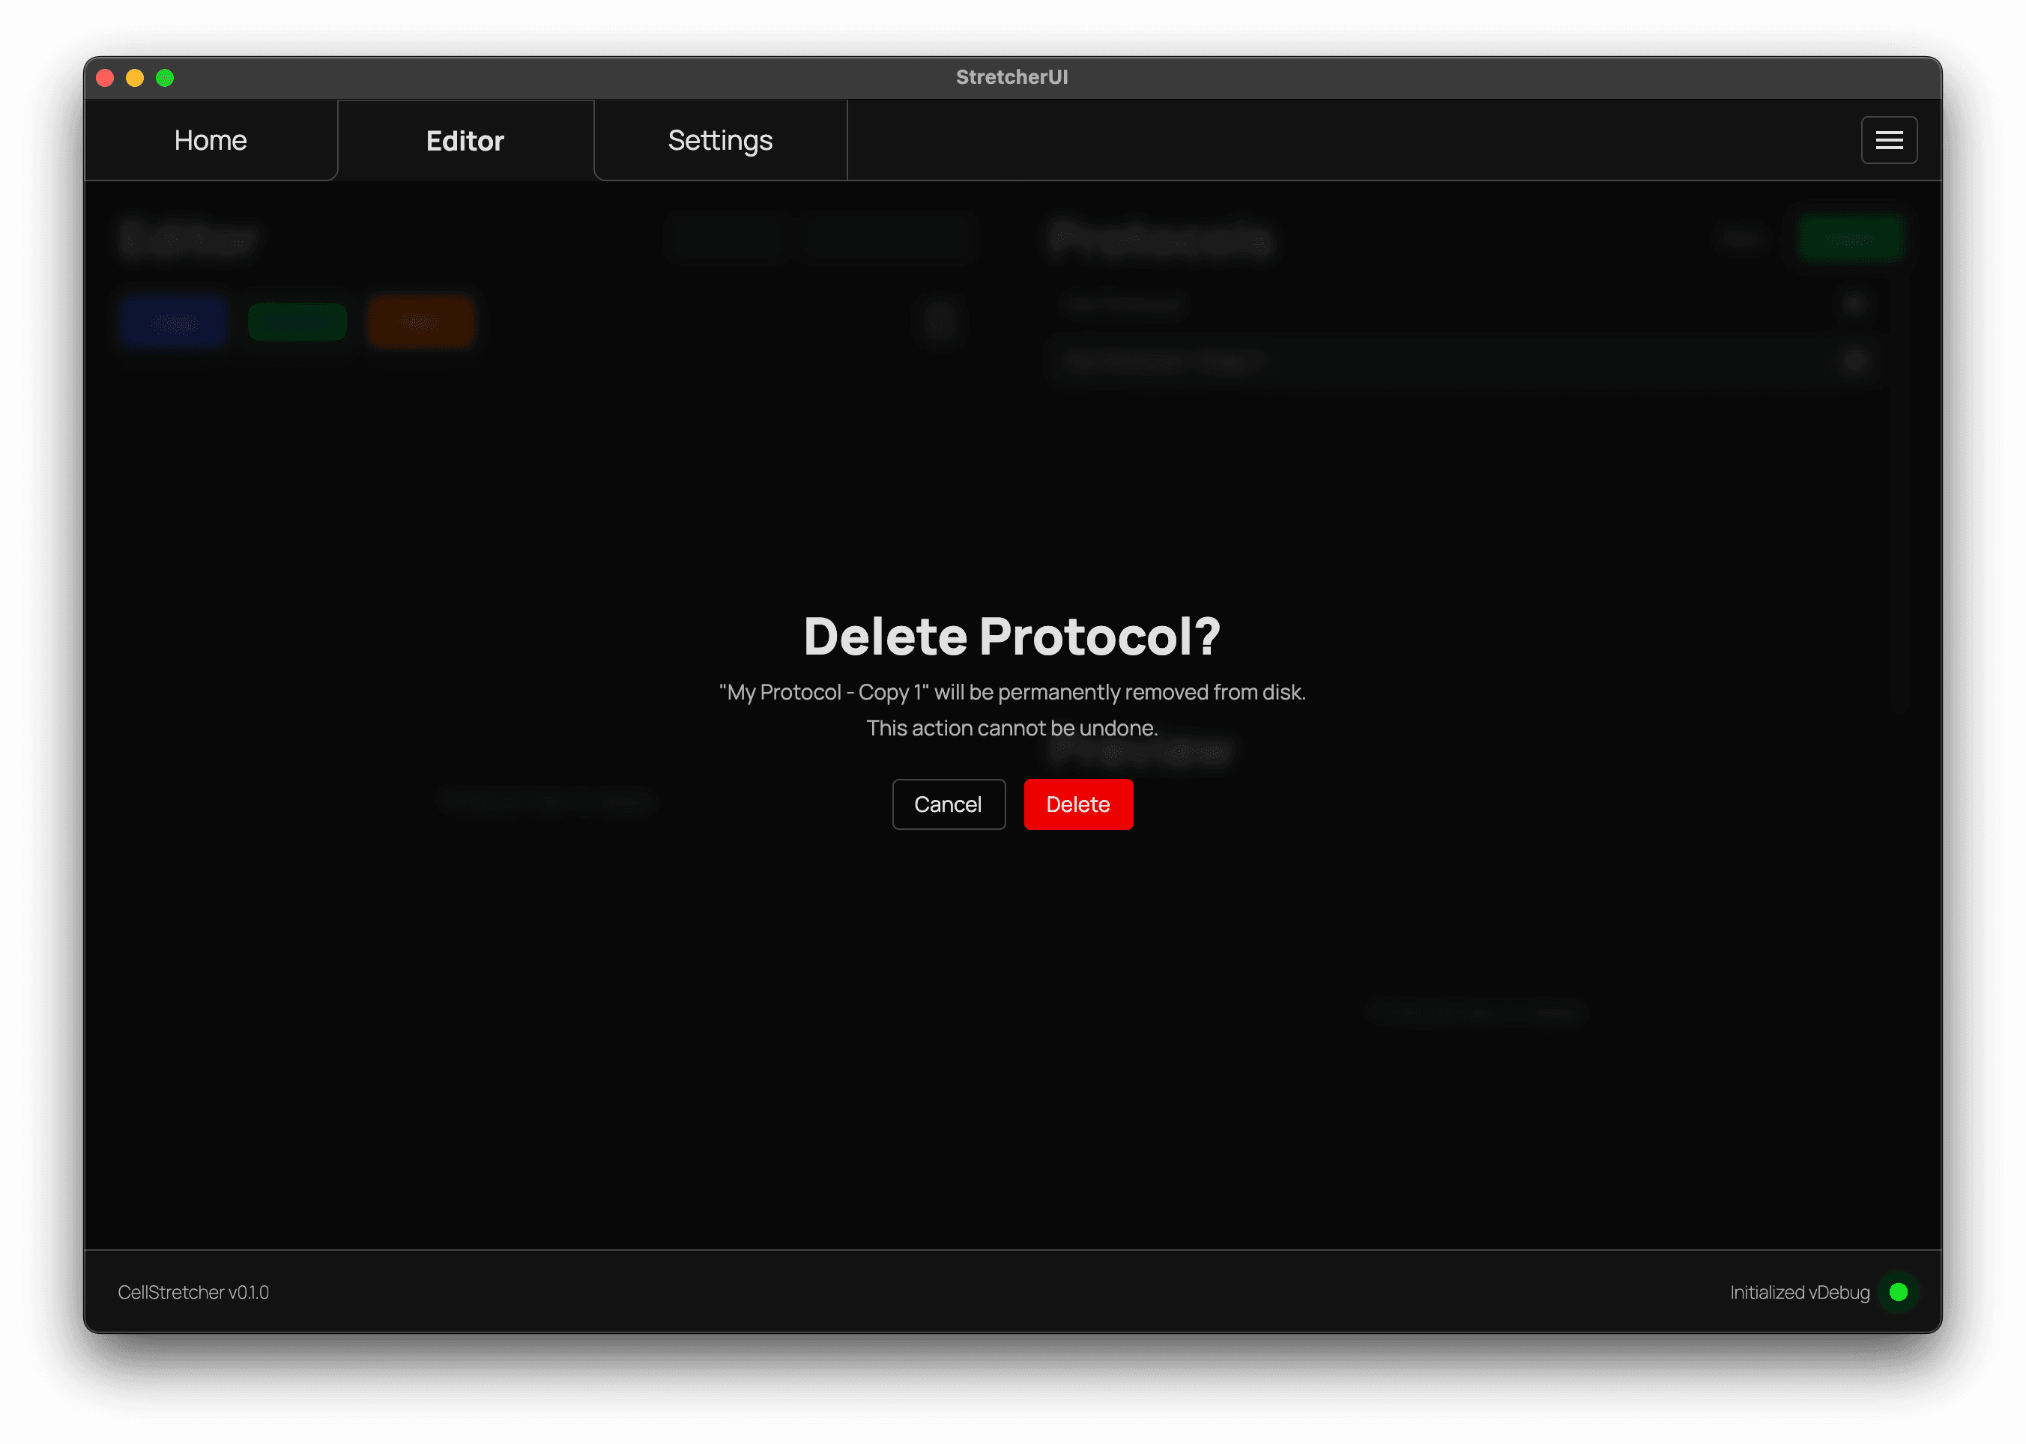Select the Editor tab

click(465, 139)
